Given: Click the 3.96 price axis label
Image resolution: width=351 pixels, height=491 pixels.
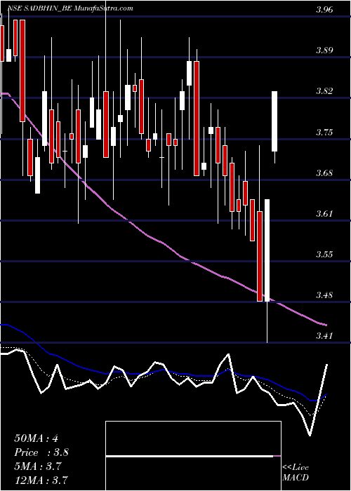Looking at the screenshot, I should 324,10.
